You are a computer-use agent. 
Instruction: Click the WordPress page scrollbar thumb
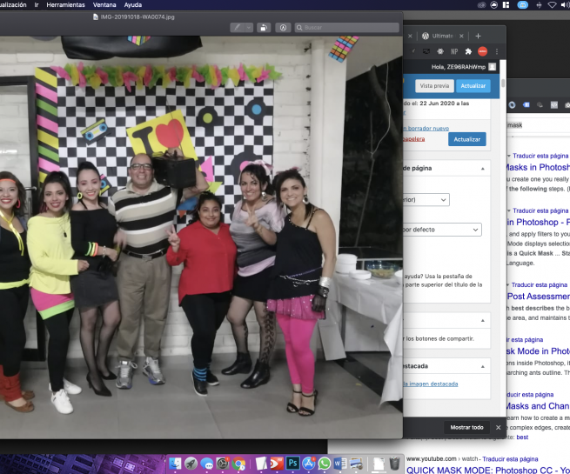pyautogui.click(x=503, y=83)
